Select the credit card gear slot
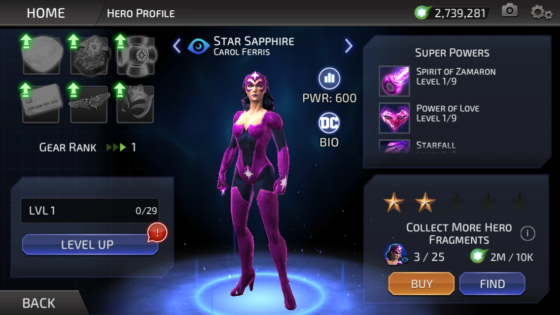This screenshot has height=315, width=560. point(41,104)
